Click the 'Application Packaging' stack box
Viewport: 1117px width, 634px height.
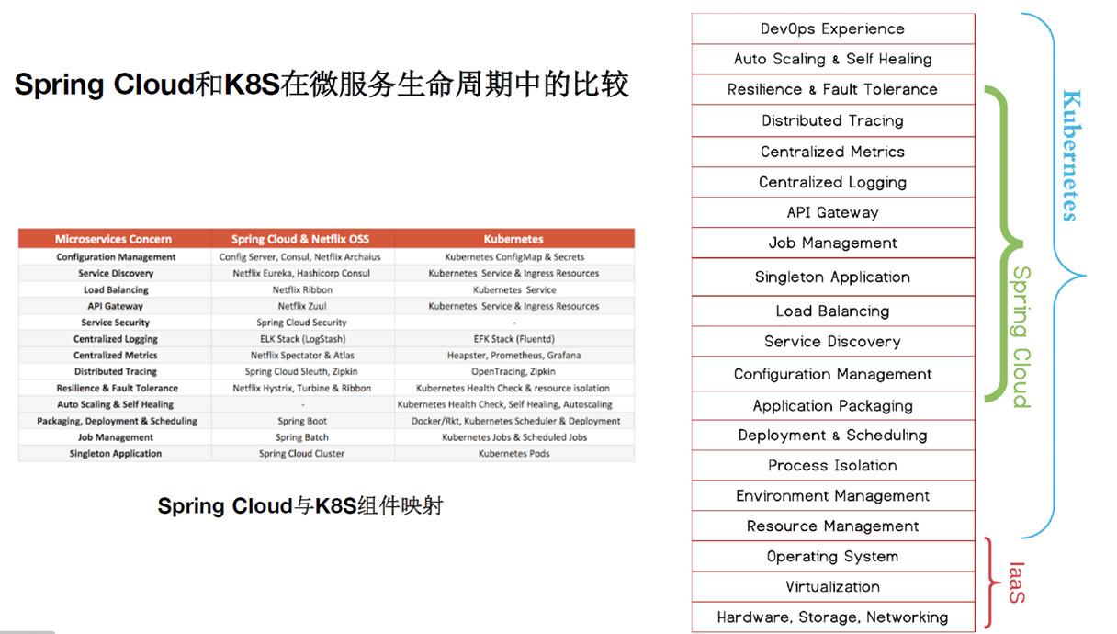coord(832,405)
